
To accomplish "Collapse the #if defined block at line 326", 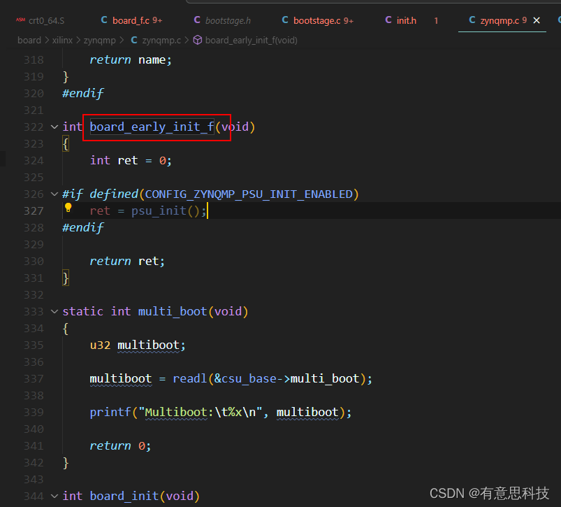I will coord(54,194).
